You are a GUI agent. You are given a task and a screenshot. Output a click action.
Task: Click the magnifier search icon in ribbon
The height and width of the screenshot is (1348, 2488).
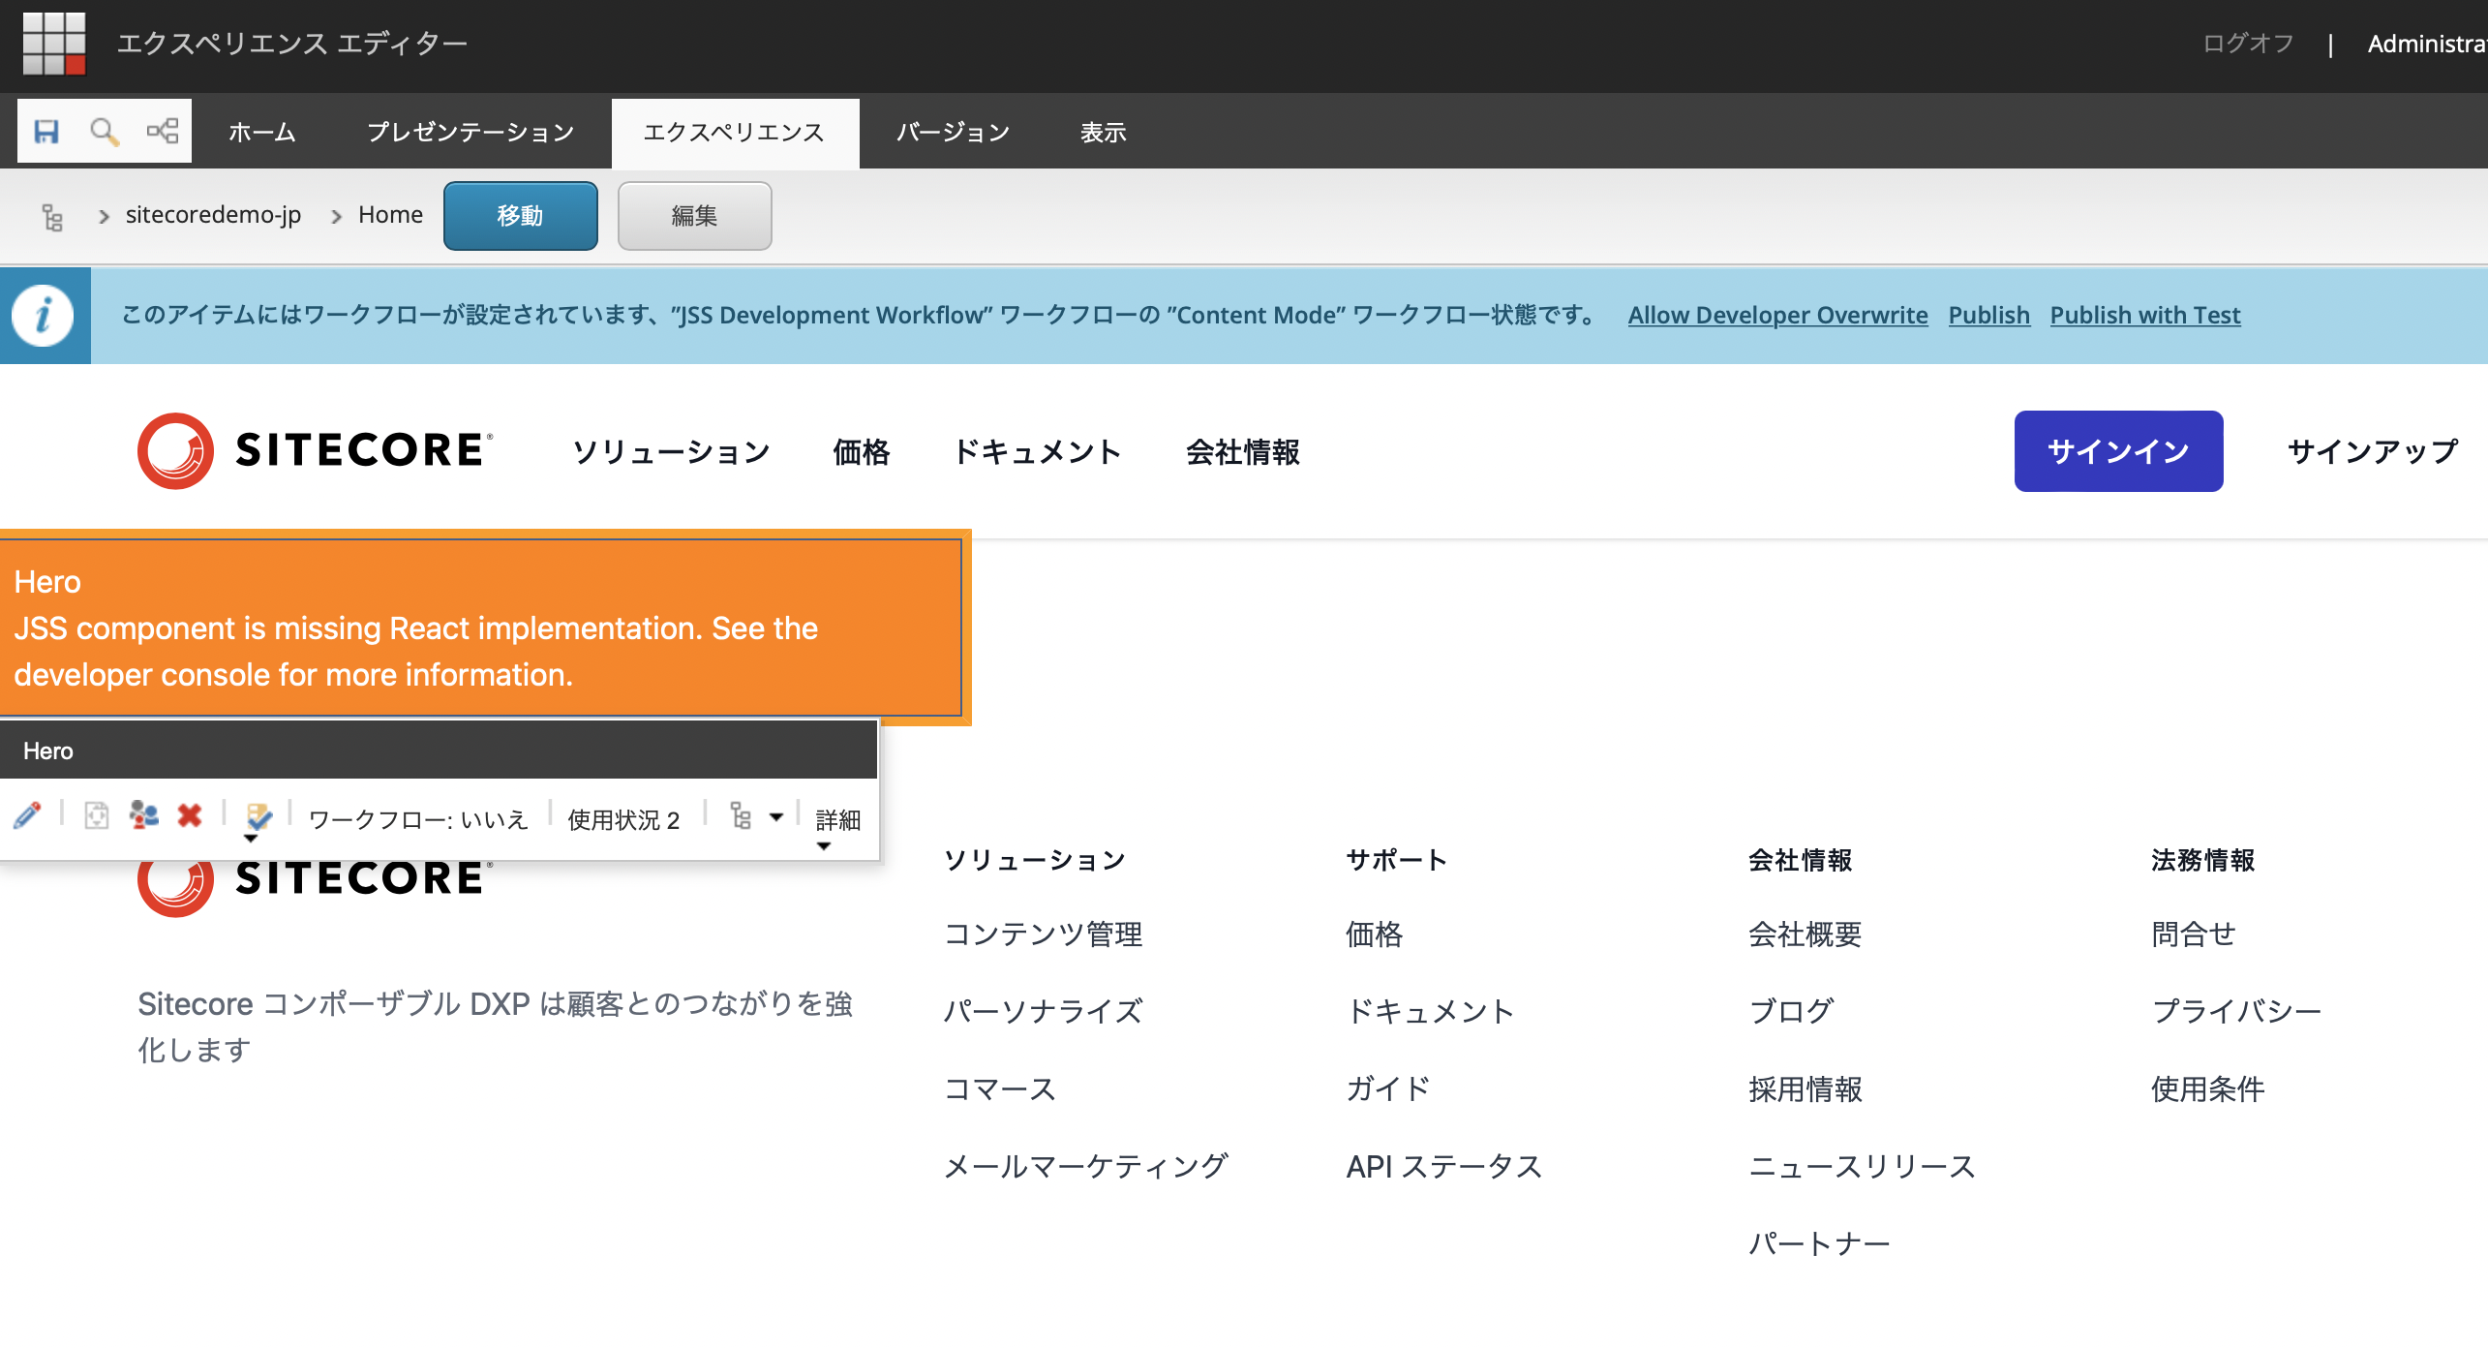pos(104,131)
